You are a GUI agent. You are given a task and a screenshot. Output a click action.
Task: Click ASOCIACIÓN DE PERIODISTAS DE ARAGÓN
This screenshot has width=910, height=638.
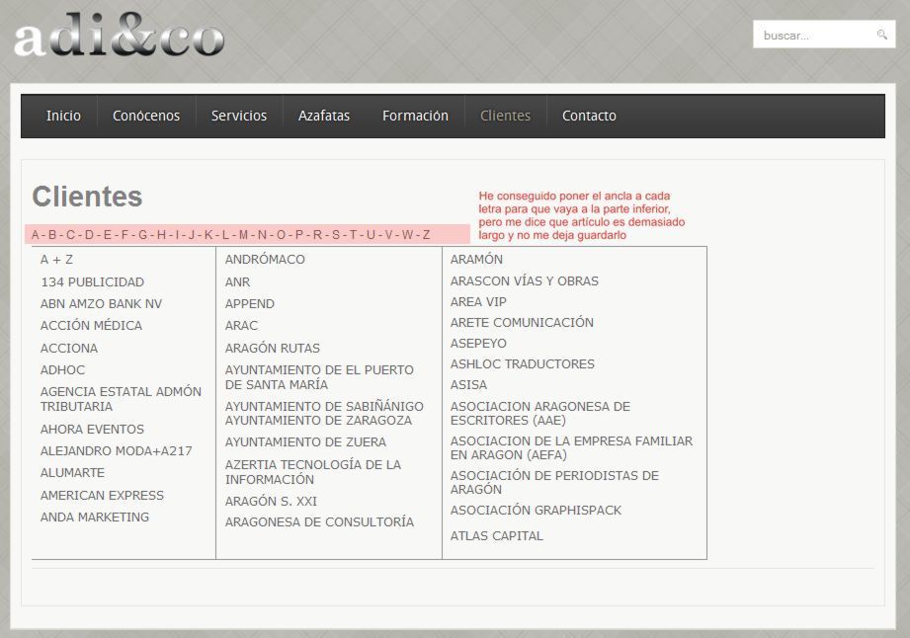[x=555, y=483]
